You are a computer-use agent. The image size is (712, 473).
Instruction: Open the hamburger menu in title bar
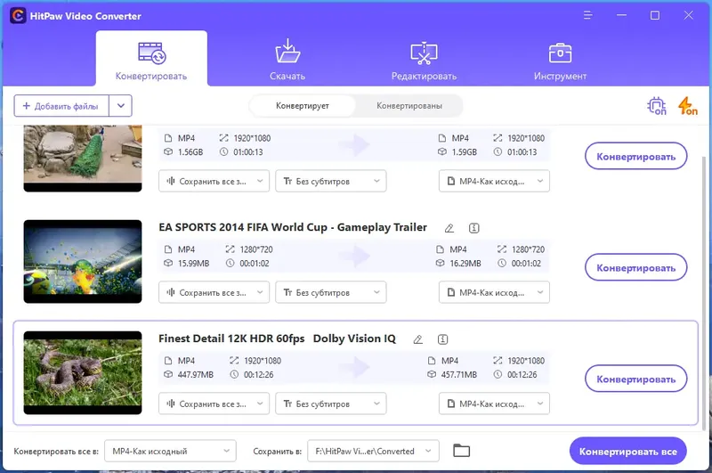pos(587,15)
